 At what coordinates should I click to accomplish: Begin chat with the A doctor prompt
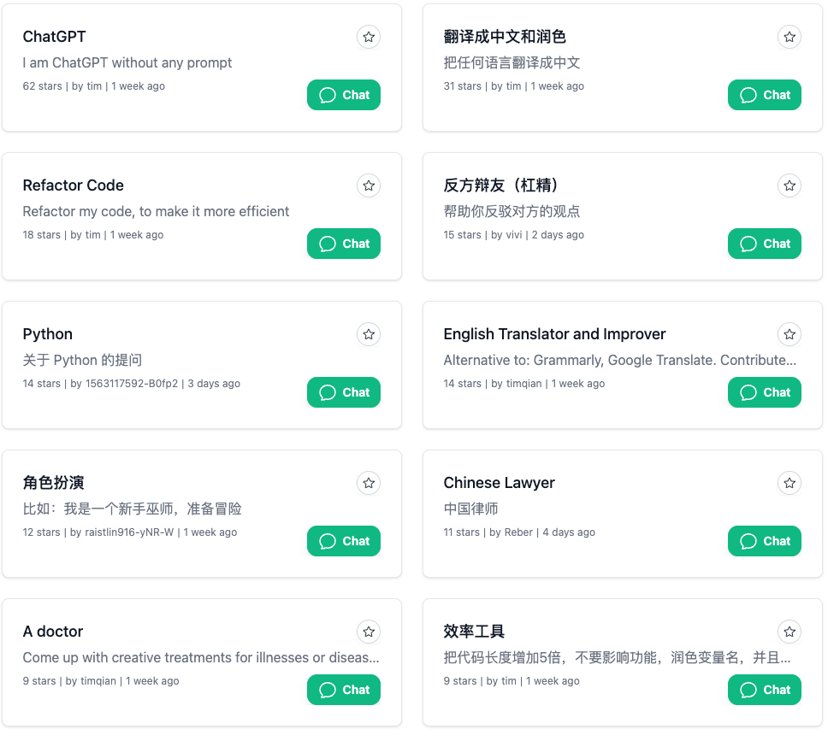[x=344, y=690]
